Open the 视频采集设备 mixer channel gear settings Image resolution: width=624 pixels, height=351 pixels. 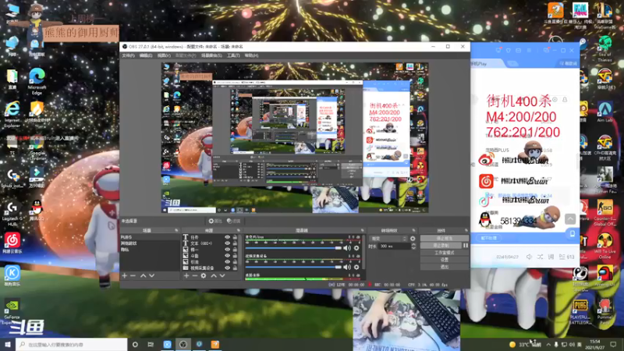click(356, 267)
